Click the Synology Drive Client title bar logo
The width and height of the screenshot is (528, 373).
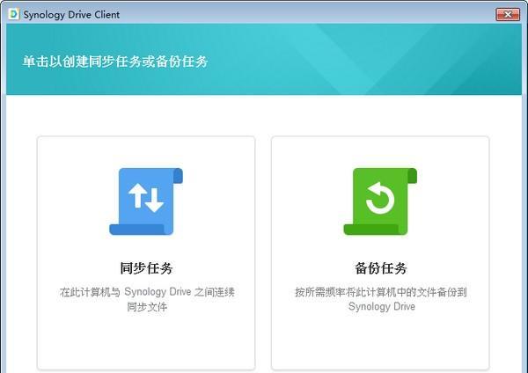pos(13,14)
